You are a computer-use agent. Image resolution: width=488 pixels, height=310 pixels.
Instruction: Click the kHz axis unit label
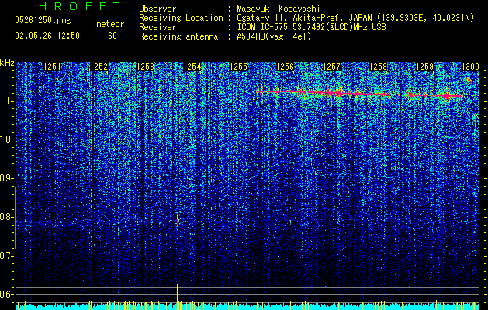7,63
